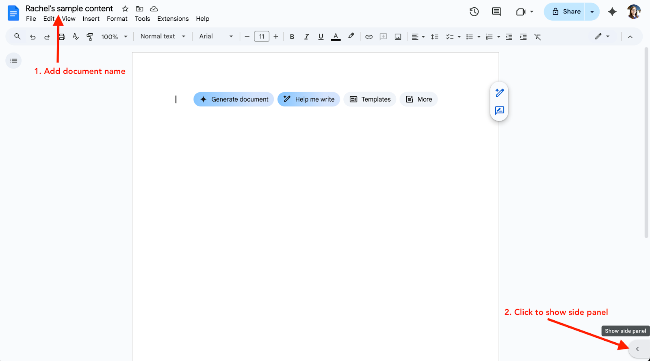
Task: Star the document title
Action: click(125, 9)
